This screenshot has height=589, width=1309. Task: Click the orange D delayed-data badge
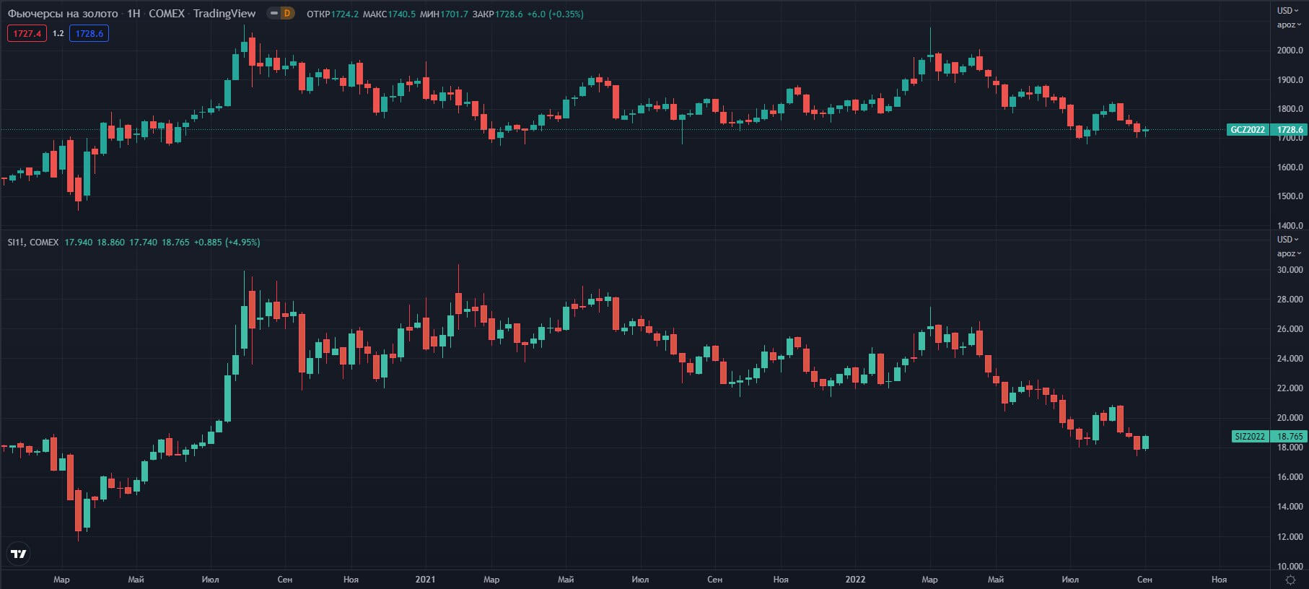coord(288,13)
